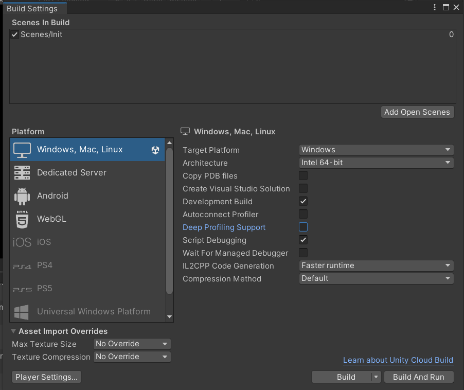Open the Architecture dropdown
The image size is (464, 390).
click(x=376, y=163)
